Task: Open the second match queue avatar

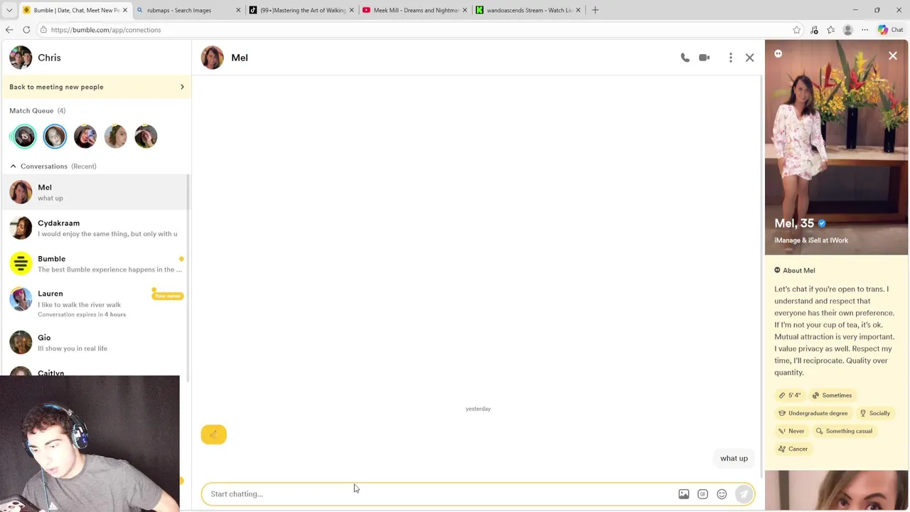Action: pos(55,137)
